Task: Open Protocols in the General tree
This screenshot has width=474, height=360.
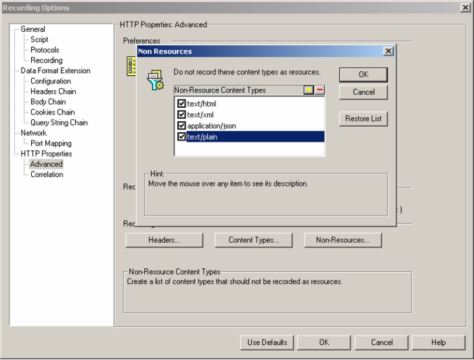Action: (x=45, y=50)
